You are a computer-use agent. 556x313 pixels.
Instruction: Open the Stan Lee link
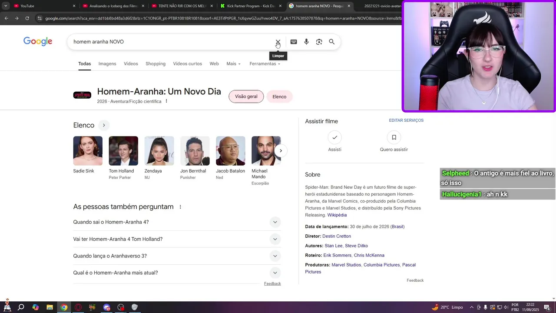333,246
